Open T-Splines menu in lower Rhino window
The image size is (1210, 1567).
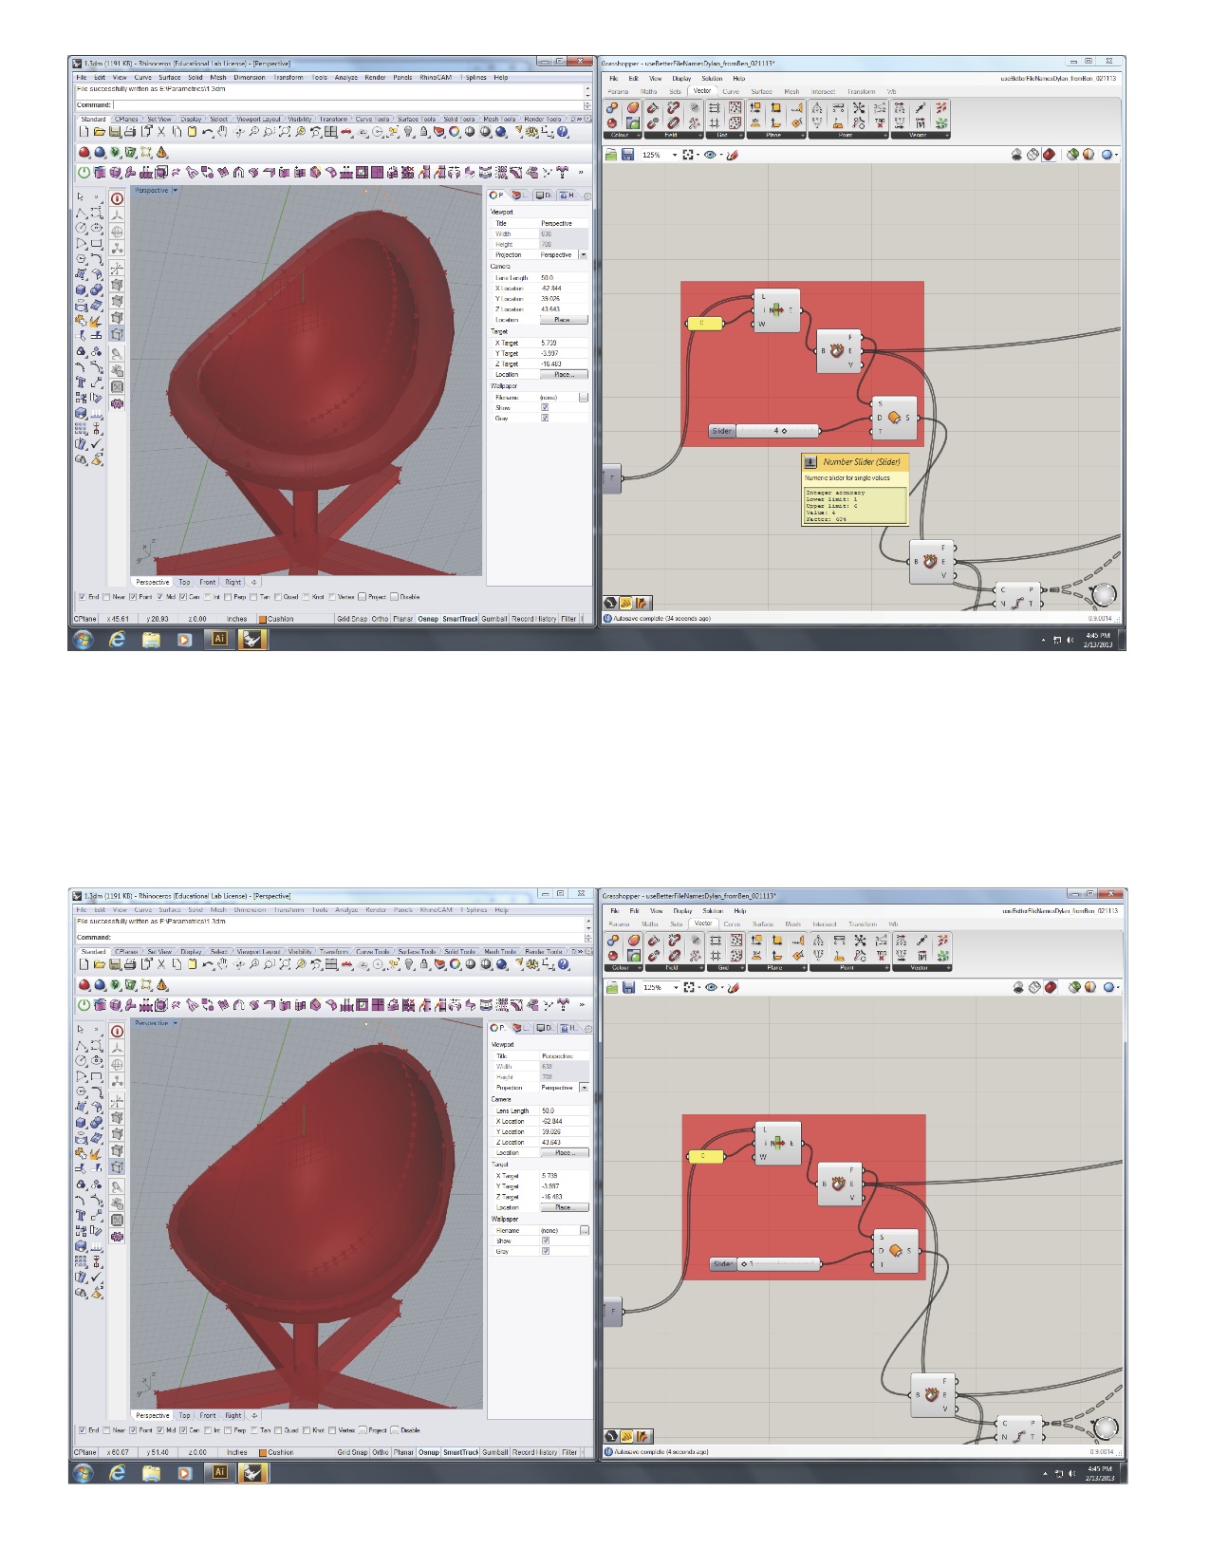pyautogui.click(x=476, y=909)
